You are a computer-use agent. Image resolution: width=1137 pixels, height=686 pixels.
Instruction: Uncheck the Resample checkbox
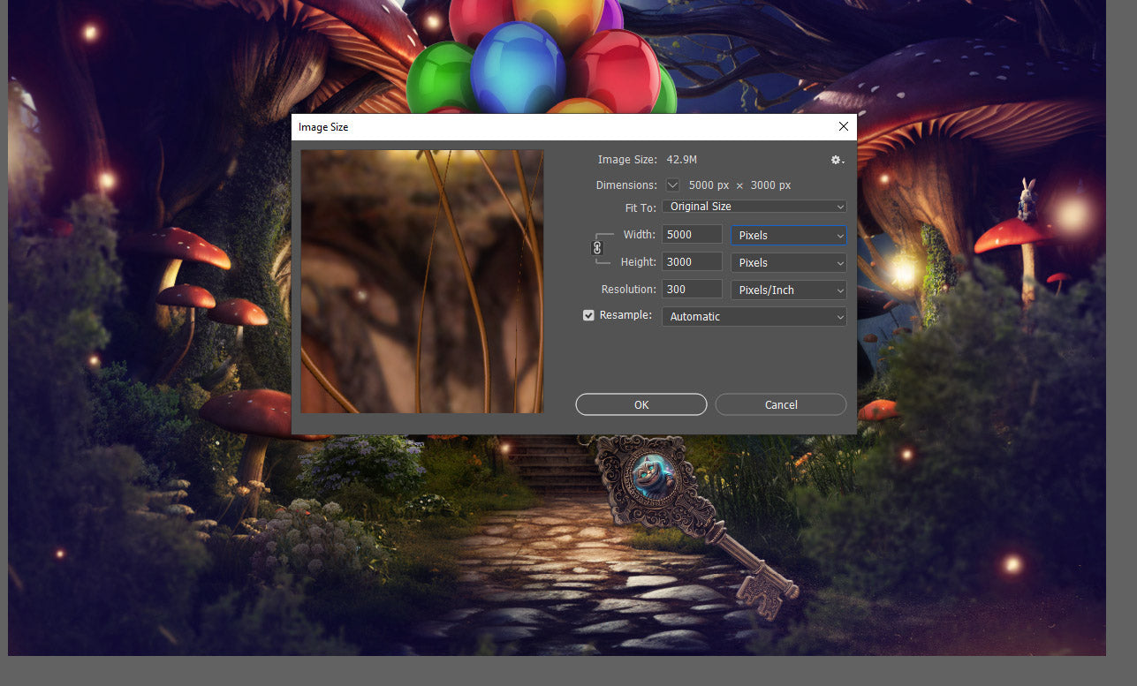pyautogui.click(x=588, y=315)
